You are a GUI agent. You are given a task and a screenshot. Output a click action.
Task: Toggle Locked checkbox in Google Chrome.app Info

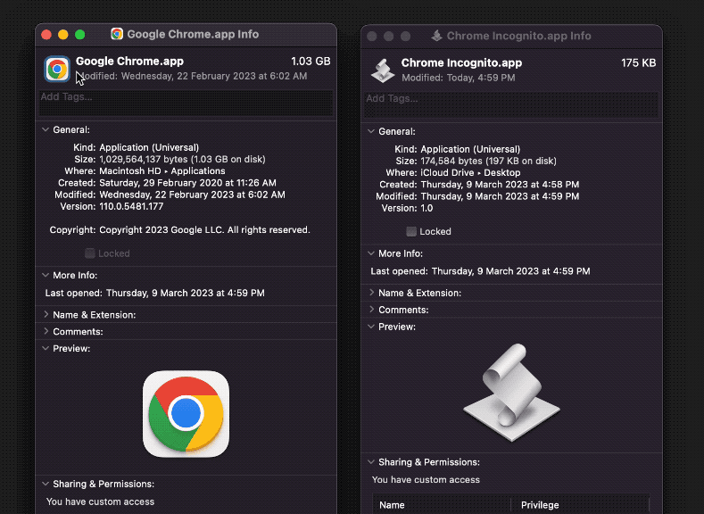tap(90, 253)
